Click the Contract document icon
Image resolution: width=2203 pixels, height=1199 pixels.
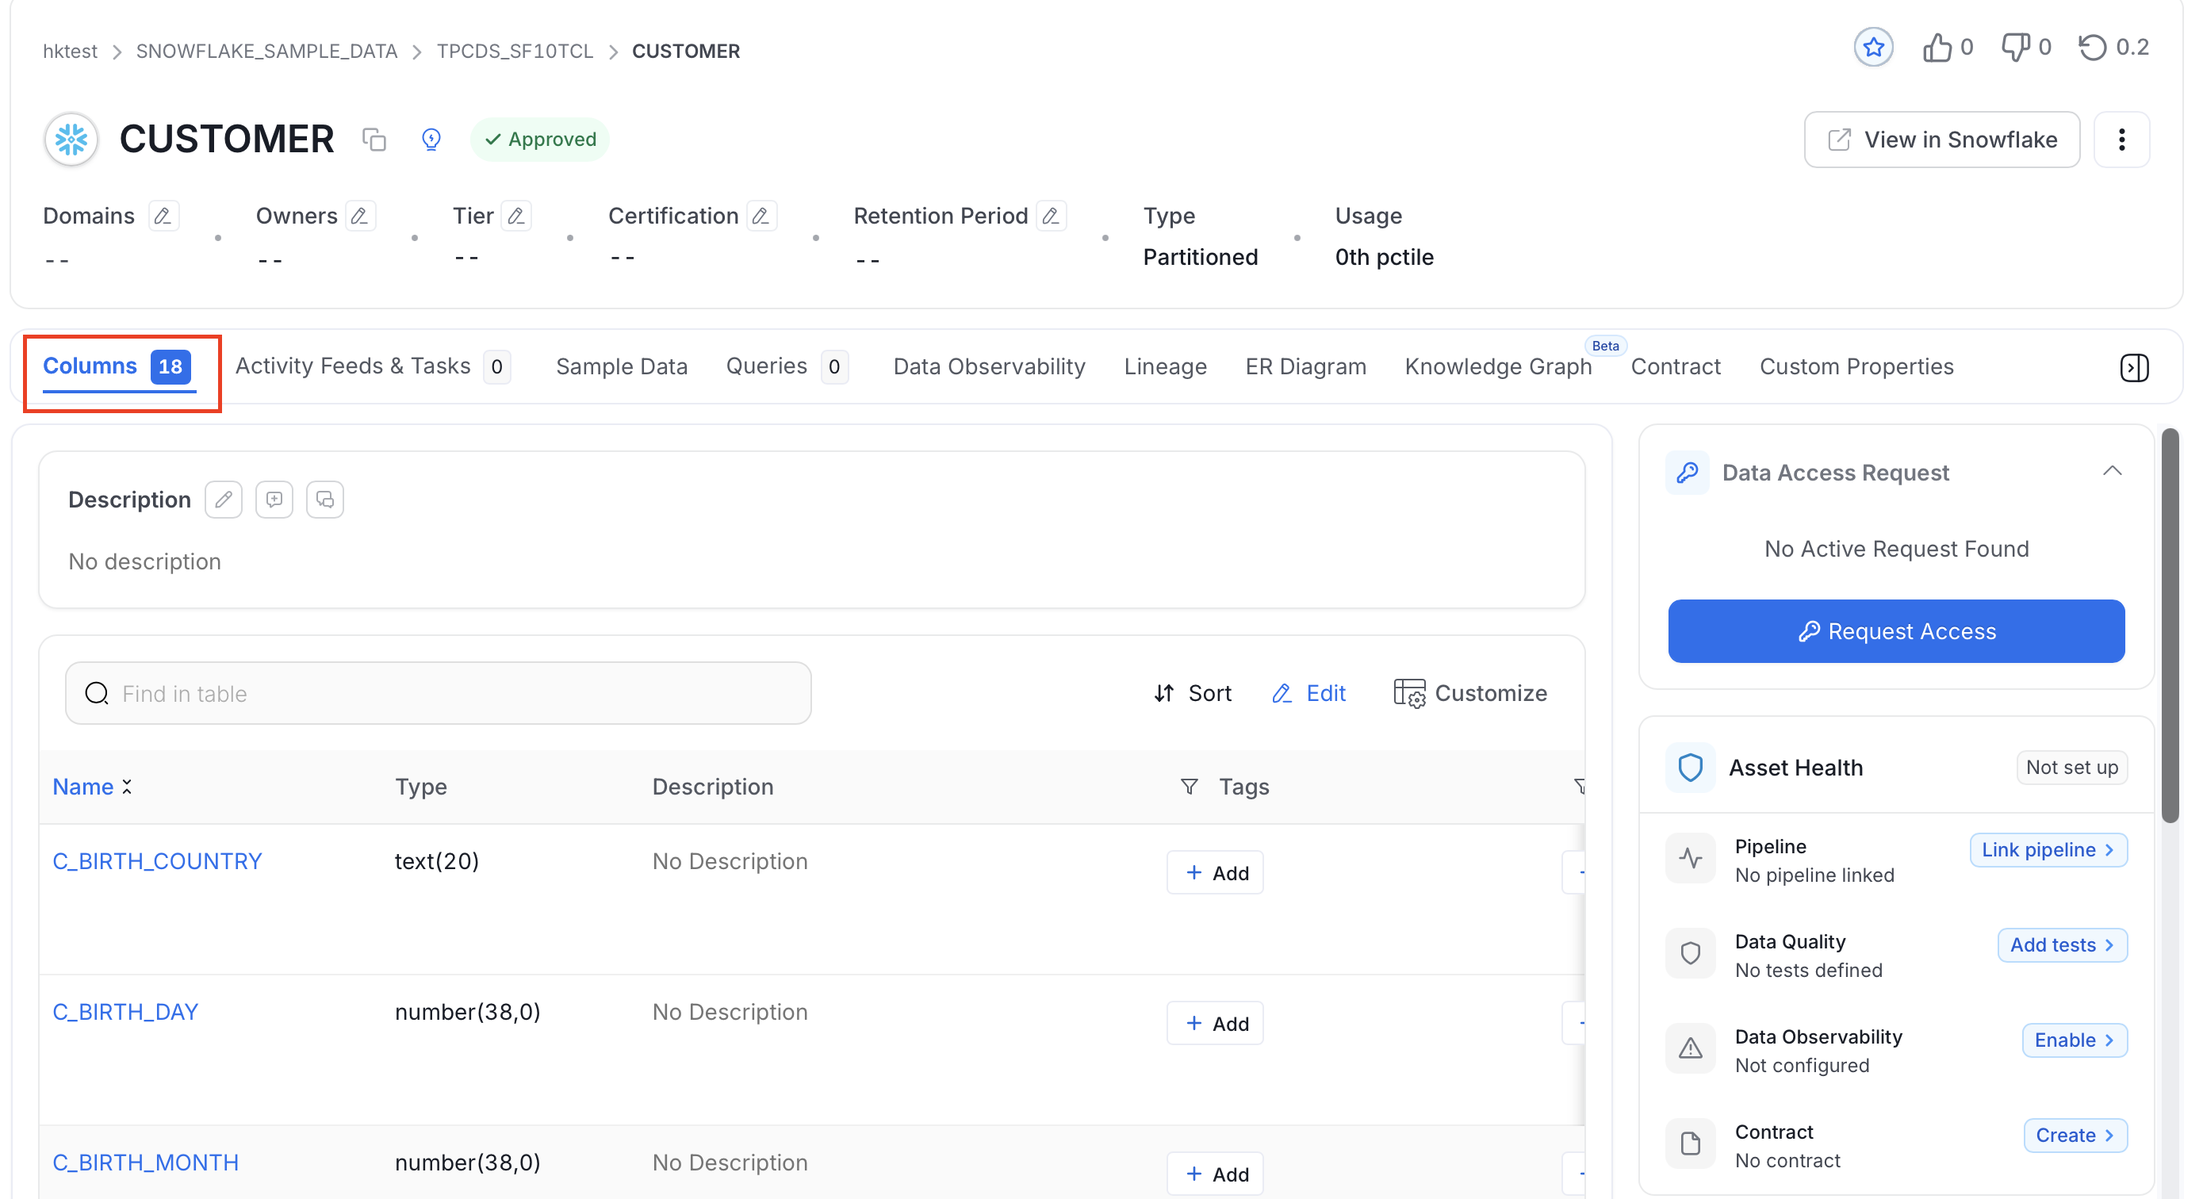point(1690,1143)
